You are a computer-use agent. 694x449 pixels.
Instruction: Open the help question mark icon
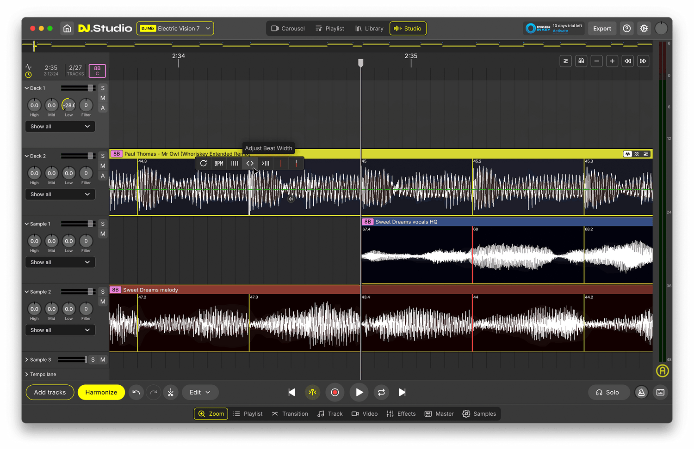pos(626,29)
